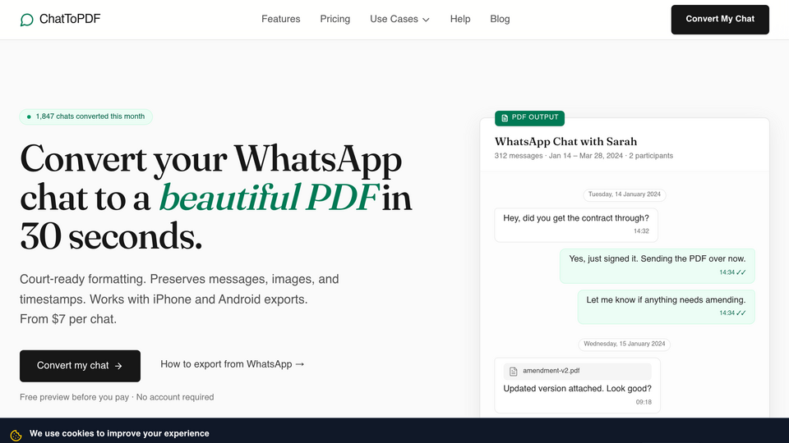The image size is (789, 443).
Task: Click the 312 messages summary line
Action: point(584,156)
